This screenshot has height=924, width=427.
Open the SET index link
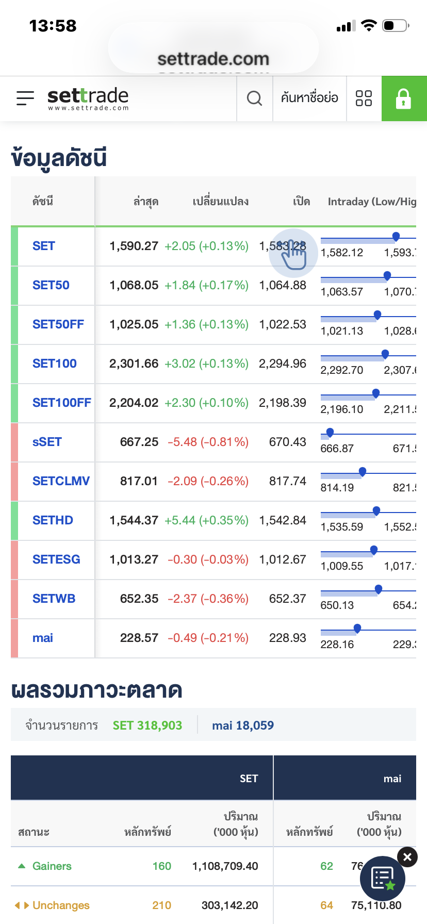[x=43, y=246]
